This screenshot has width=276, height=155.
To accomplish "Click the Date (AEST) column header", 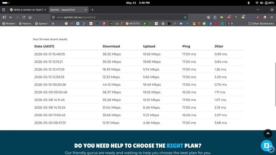I will click(44, 46).
